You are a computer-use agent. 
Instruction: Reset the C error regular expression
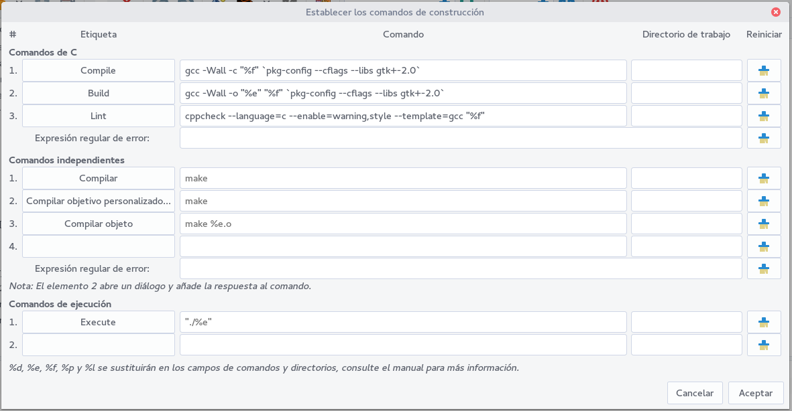click(x=764, y=138)
